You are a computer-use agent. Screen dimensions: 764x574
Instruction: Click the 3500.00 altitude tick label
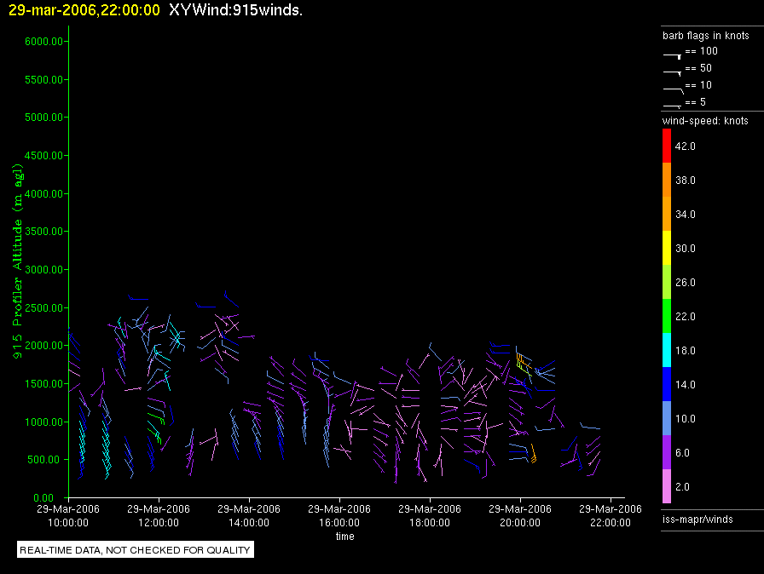(43, 232)
